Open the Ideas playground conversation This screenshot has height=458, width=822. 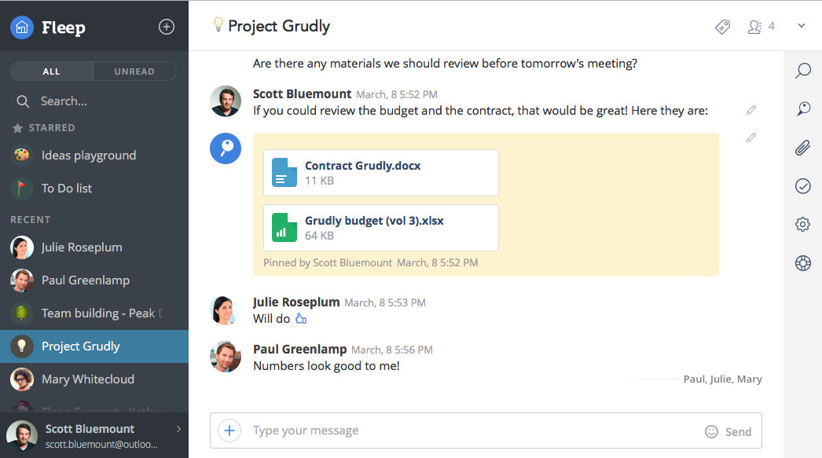point(88,156)
